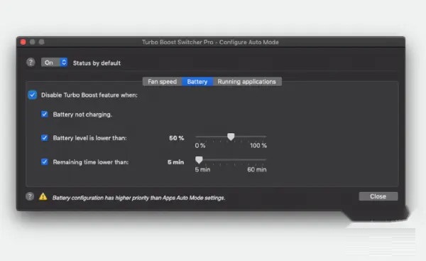Click the Close button
The height and width of the screenshot is (261, 426).
click(378, 196)
